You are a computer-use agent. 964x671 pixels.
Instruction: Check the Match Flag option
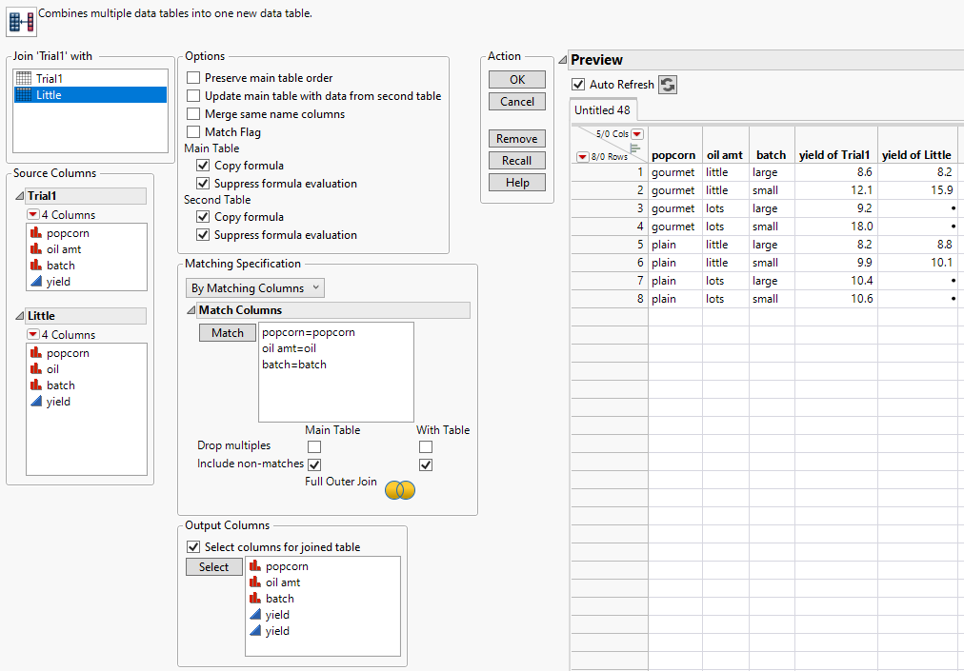[x=194, y=132]
